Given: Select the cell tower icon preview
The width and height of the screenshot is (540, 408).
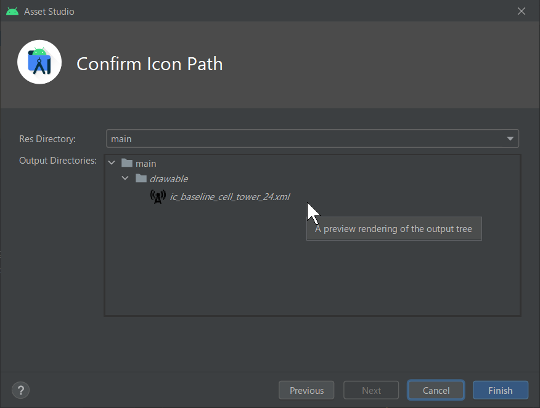Looking at the screenshot, I should 158,196.
